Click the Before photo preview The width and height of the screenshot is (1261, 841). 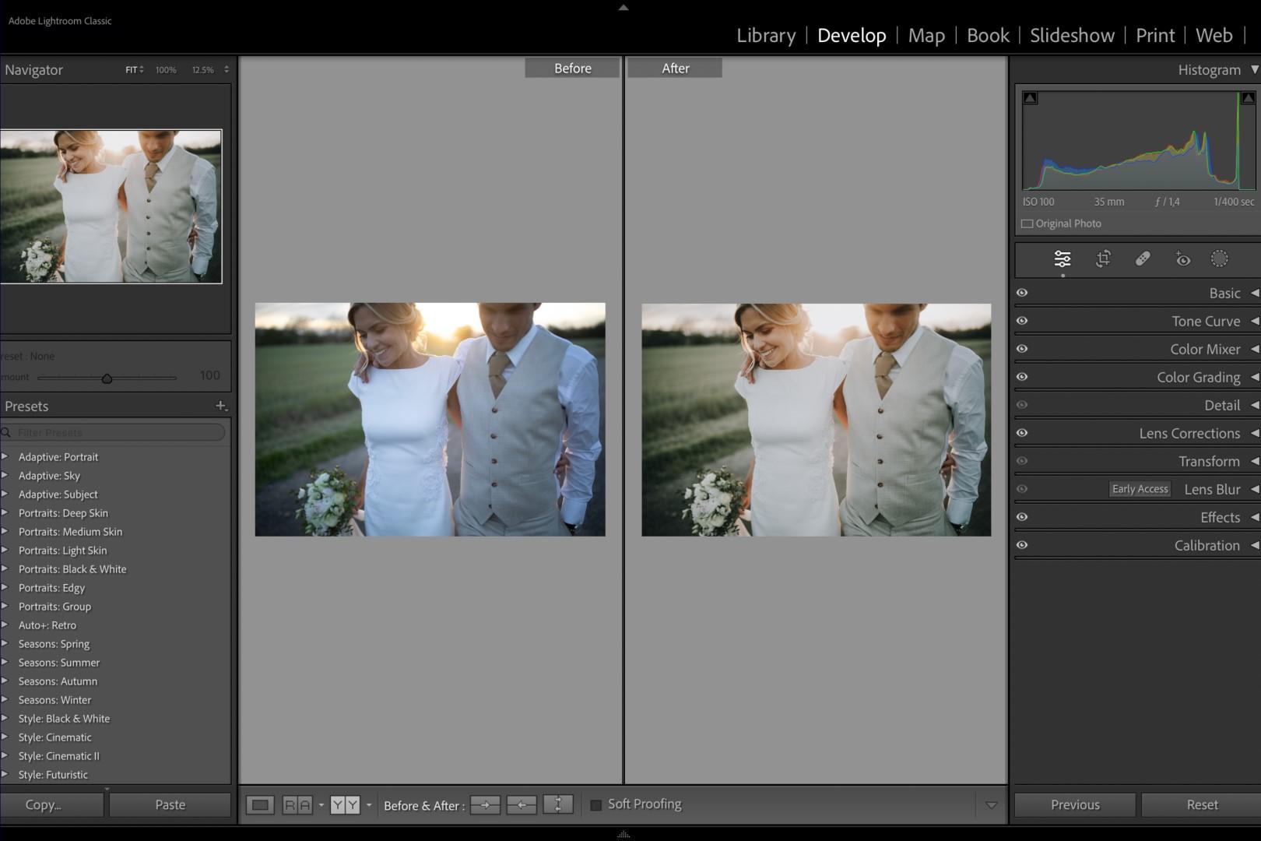coord(430,420)
